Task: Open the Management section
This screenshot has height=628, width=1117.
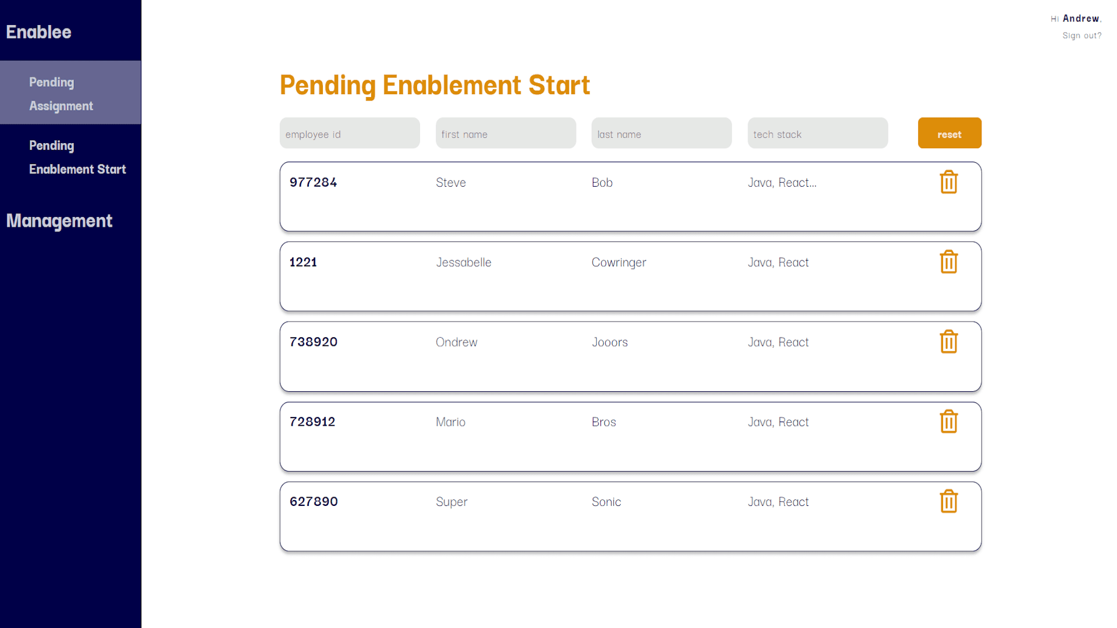Action: pyautogui.click(x=59, y=221)
